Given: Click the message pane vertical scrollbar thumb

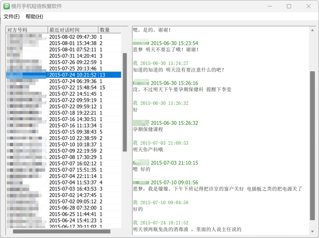Looking at the screenshot, I should click(x=312, y=145).
